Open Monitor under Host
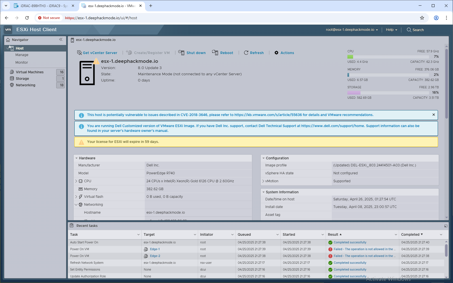Image resolution: width=453 pixels, height=283 pixels. 22,63
